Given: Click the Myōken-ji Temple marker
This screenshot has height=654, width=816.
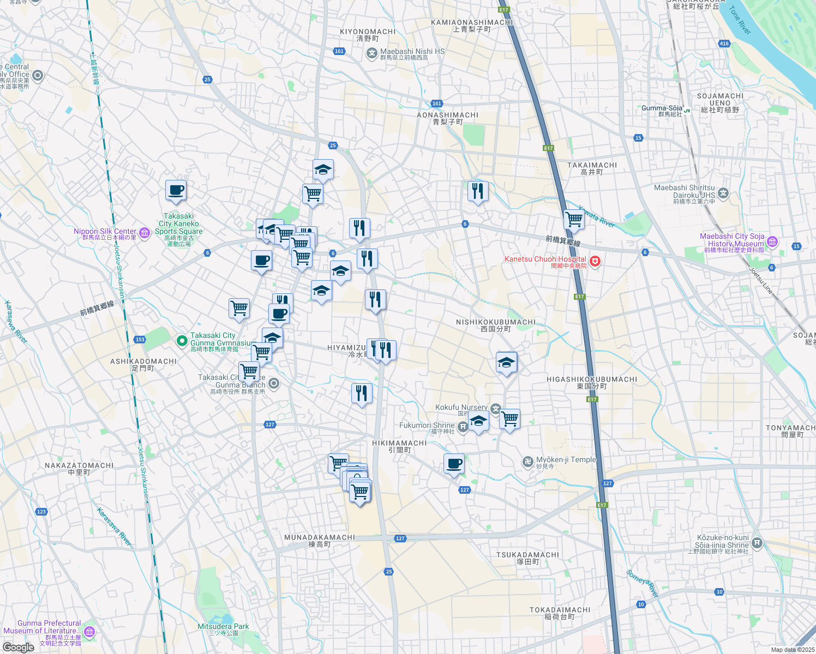Looking at the screenshot, I should tap(528, 461).
